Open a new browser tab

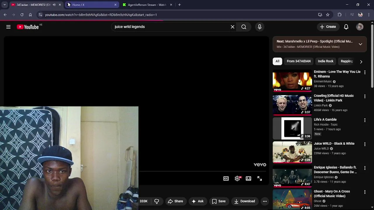click(179, 5)
